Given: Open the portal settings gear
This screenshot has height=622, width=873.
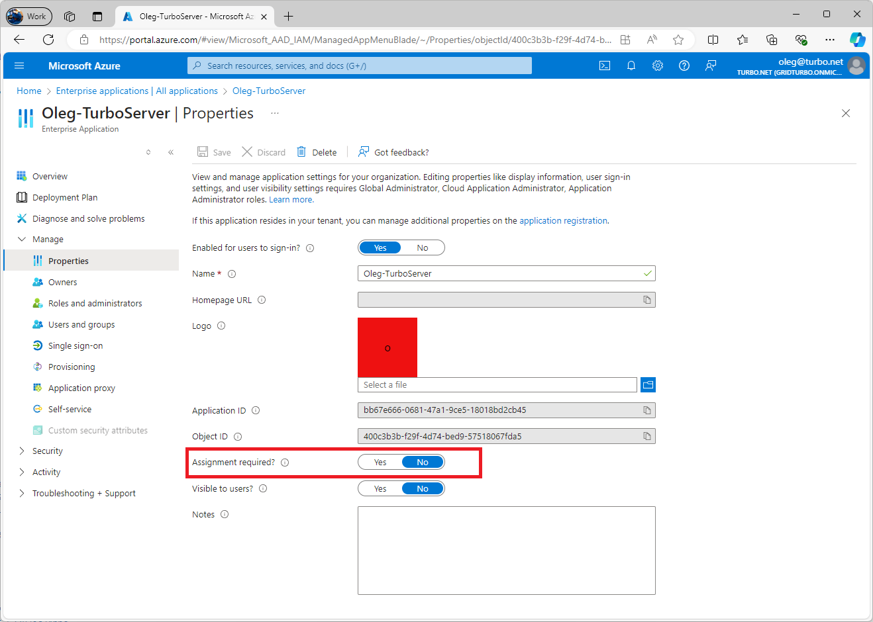Looking at the screenshot, I should (657, 66).
